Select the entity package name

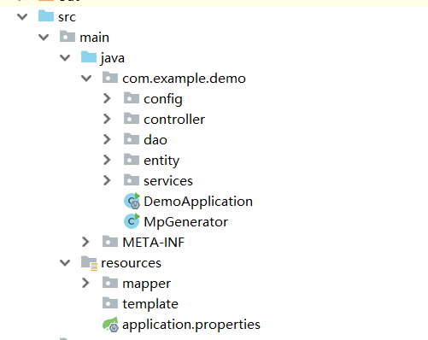point(161,161)
